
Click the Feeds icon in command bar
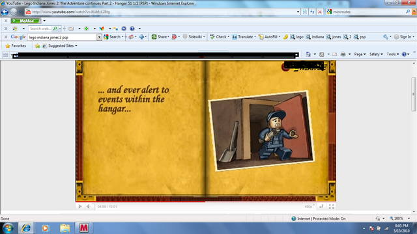point(322,54)
